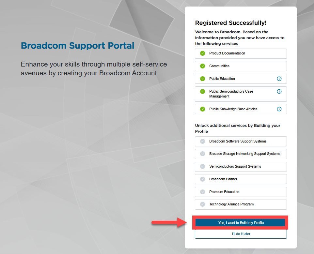Screen dimensions: 314x254
Task: Select the Product Documentation service row
Action: pyautogui.click(x=241, y=53)
